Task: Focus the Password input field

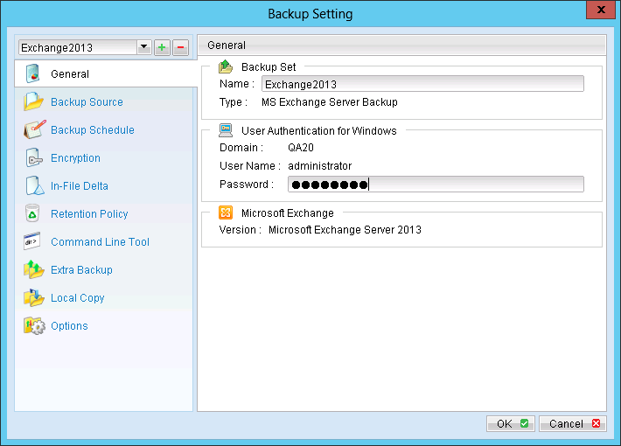Action: coord(436,184)
